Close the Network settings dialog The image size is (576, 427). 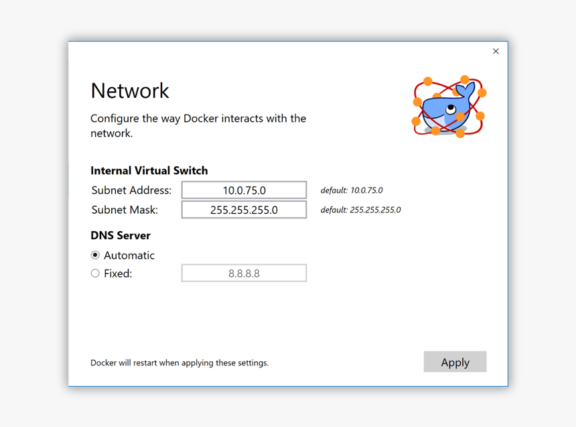tap(496, 51)
